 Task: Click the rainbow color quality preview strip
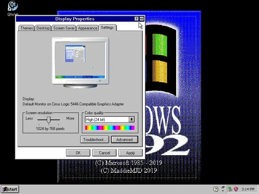[110, 128]
